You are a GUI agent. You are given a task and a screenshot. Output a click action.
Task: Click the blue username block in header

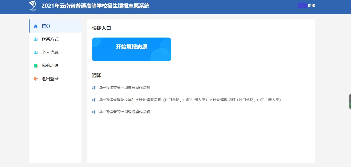click(302, 6)
